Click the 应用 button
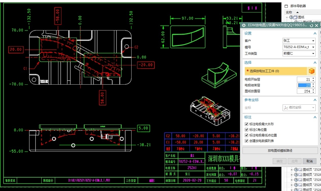This screenshot has height=191, width=321. (295, 161)
